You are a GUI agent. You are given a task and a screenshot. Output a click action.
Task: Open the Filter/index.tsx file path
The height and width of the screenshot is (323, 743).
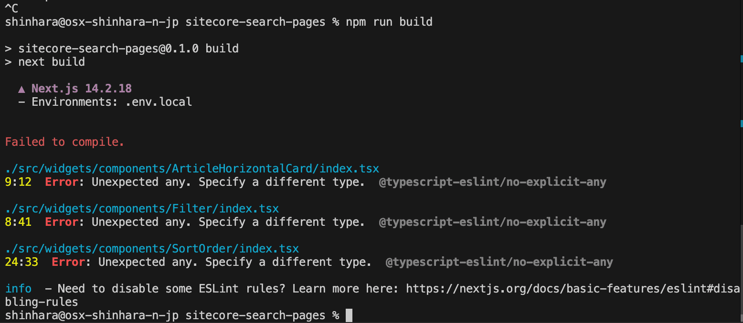142,209
